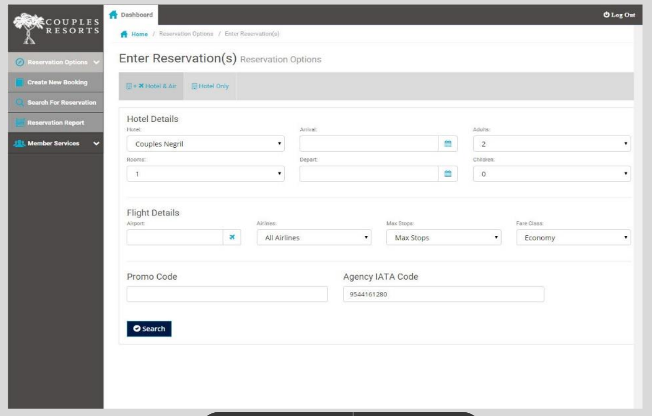Open the Depart date calendar icon
The width and height of the screenshot is (652, 416).
[448, 173]
